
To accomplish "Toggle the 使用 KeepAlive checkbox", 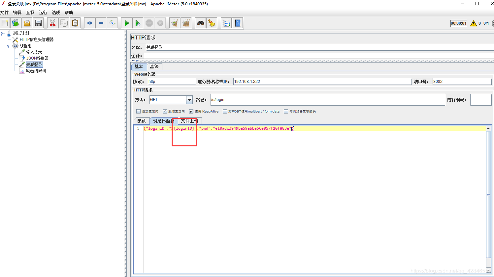I will pos(191,112).
